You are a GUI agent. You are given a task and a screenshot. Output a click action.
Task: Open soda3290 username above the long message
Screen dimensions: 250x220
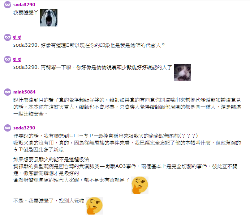pyautogui.click(x=24, y=128)
